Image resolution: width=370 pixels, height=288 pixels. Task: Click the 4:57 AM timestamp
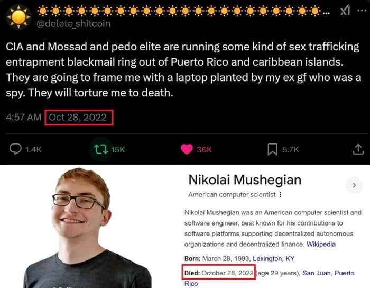point(24,118)
